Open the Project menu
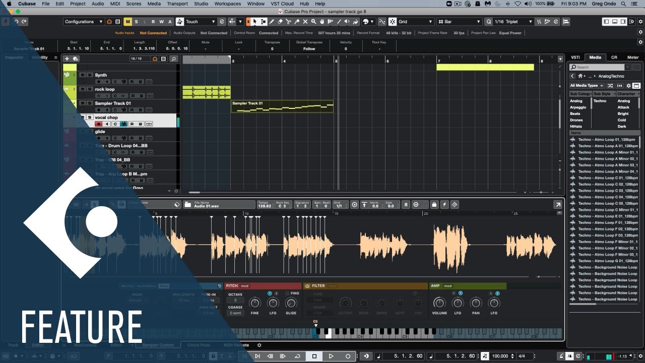Image resolution: width=645 pixels, height=363 pixels. point(78,4)
